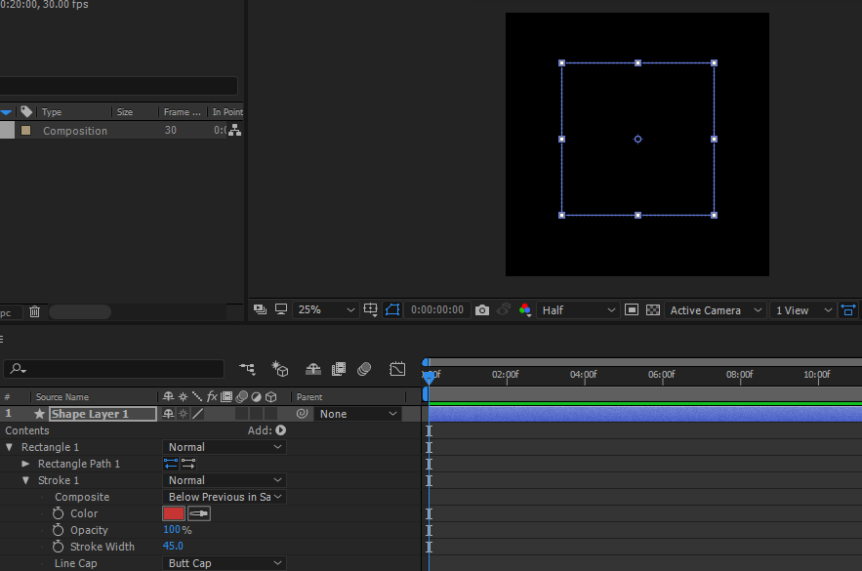Image resolution: width=862 pixels, height=571 pixels.
Task: Click the monitor preview icon in viewer bar
Action: tap(281, 309)
